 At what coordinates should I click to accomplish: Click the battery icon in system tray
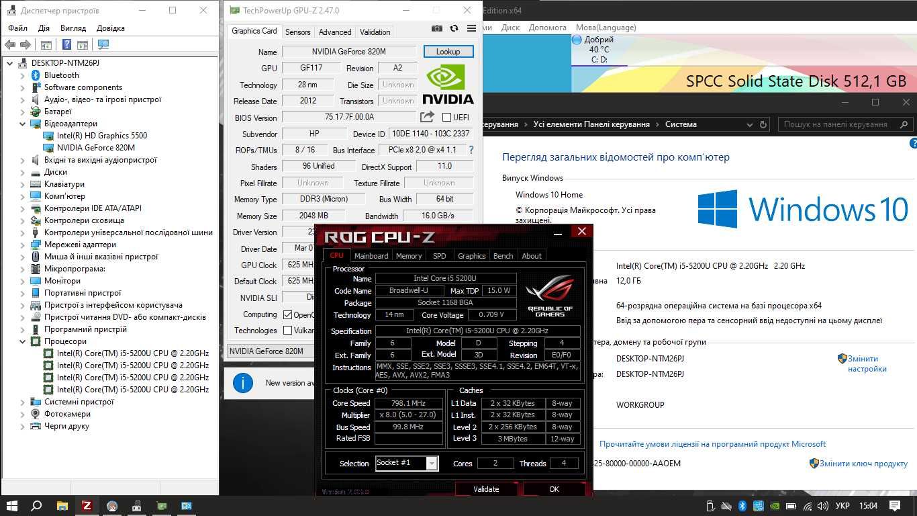(791, 506)
